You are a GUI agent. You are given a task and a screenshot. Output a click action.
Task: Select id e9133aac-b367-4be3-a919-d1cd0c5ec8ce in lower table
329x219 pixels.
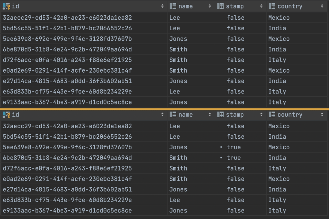coord(67,211)
